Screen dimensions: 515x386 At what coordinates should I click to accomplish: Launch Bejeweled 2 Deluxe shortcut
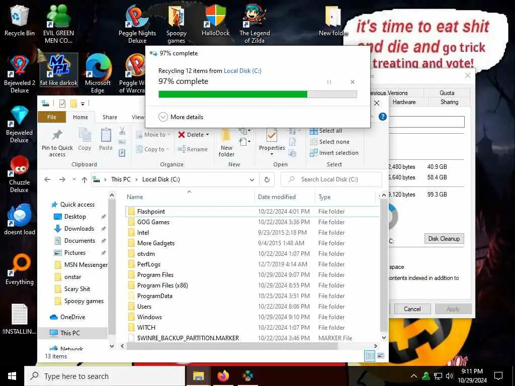(x=20, y=74)
